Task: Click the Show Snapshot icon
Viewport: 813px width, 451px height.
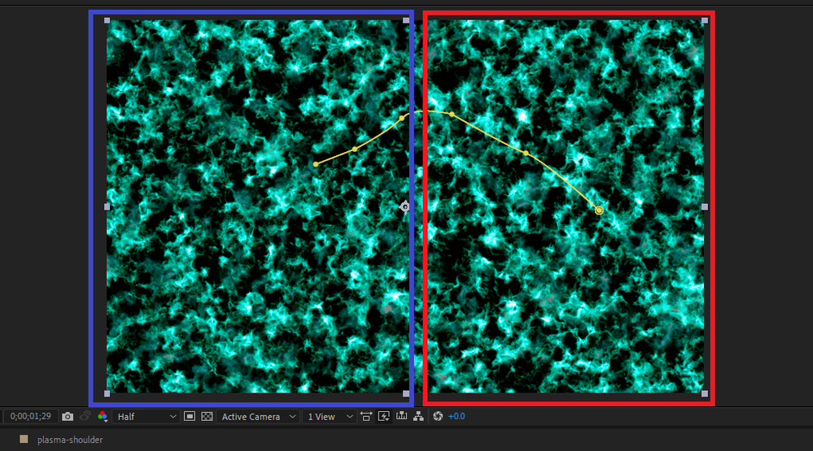Action: click(85, 416)
